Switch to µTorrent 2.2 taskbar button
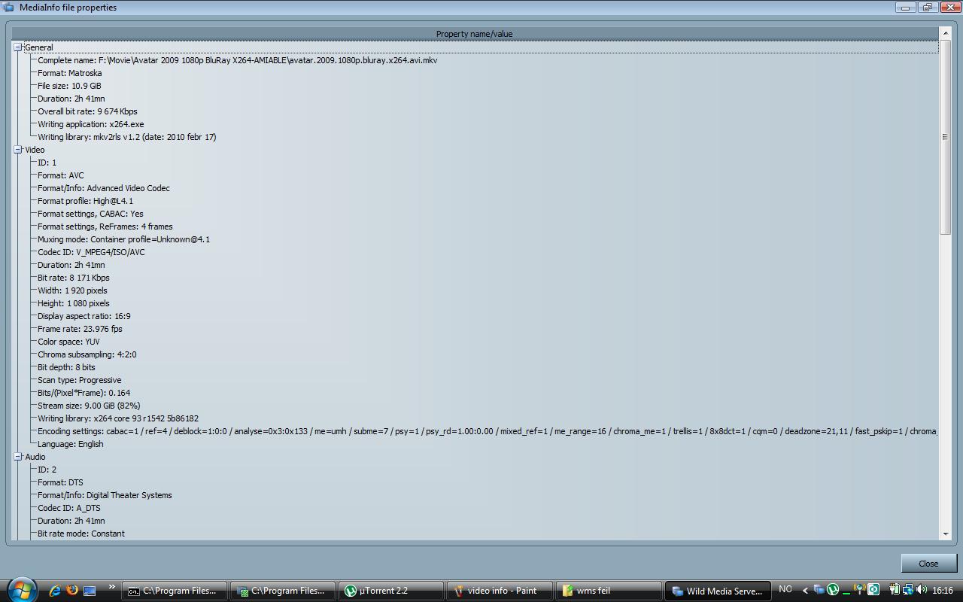Image resolution: width=963 pixels, height=602 pixels. 391,591
